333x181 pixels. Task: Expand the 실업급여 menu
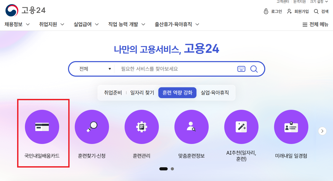(x=86, y=24)
